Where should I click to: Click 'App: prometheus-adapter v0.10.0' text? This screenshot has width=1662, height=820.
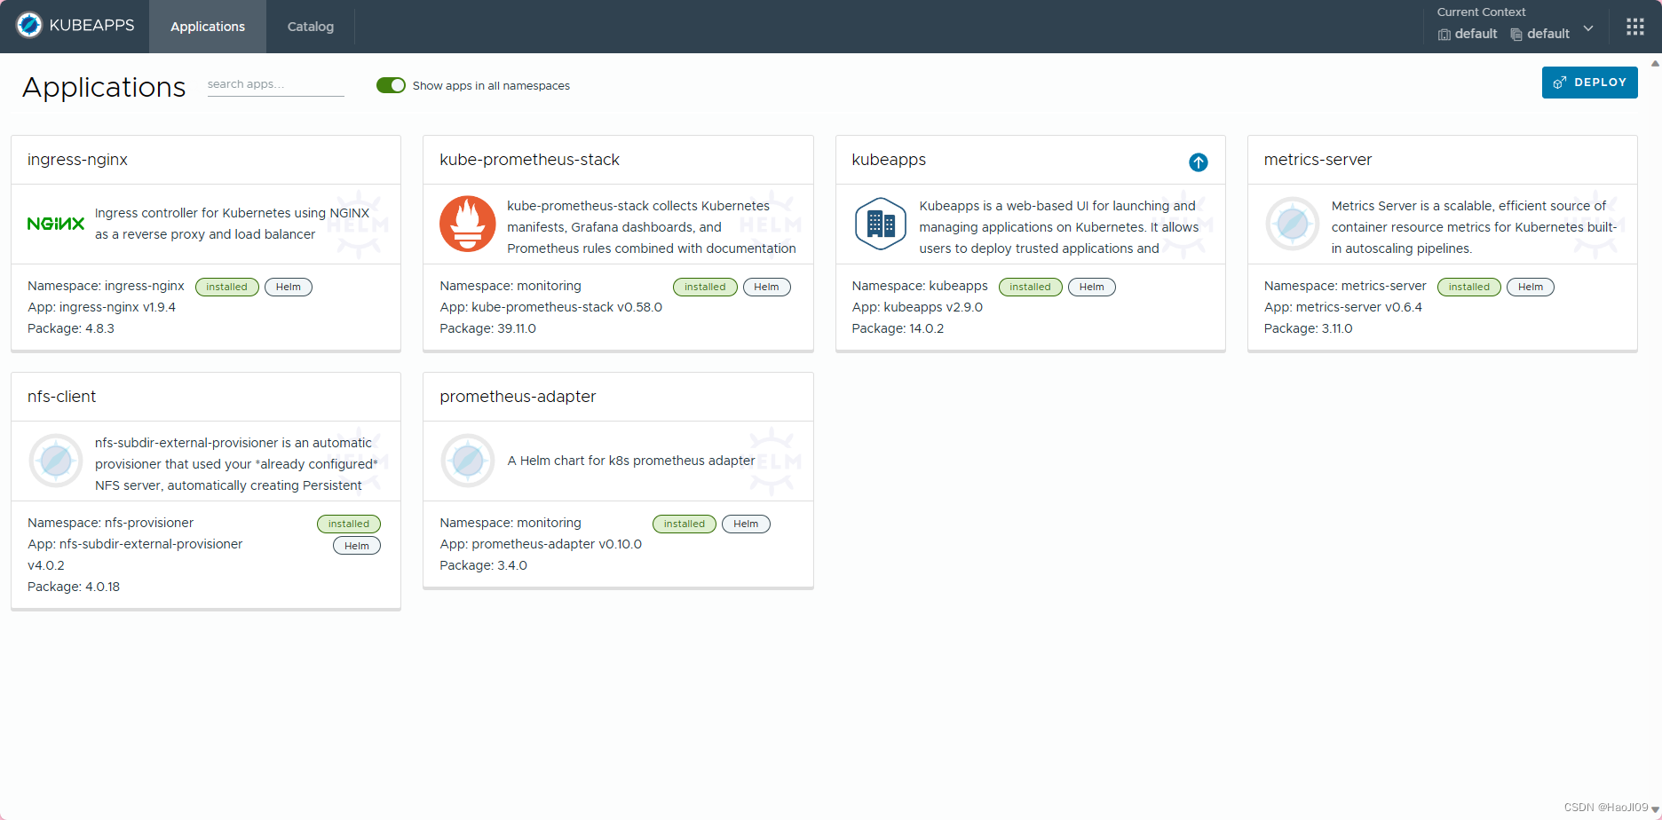coord(541,544)
